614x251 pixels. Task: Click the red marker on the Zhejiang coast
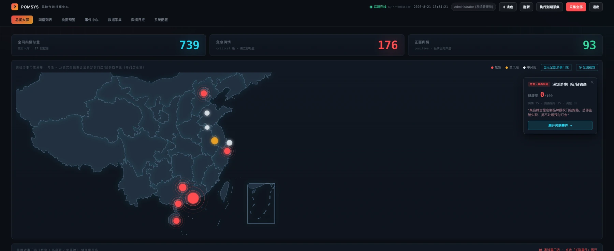pos(227,151)
